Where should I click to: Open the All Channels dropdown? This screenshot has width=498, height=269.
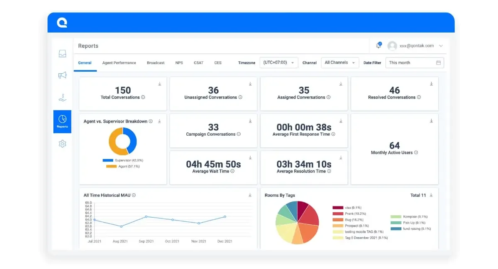pyautogui.click(x=340, y=62)
